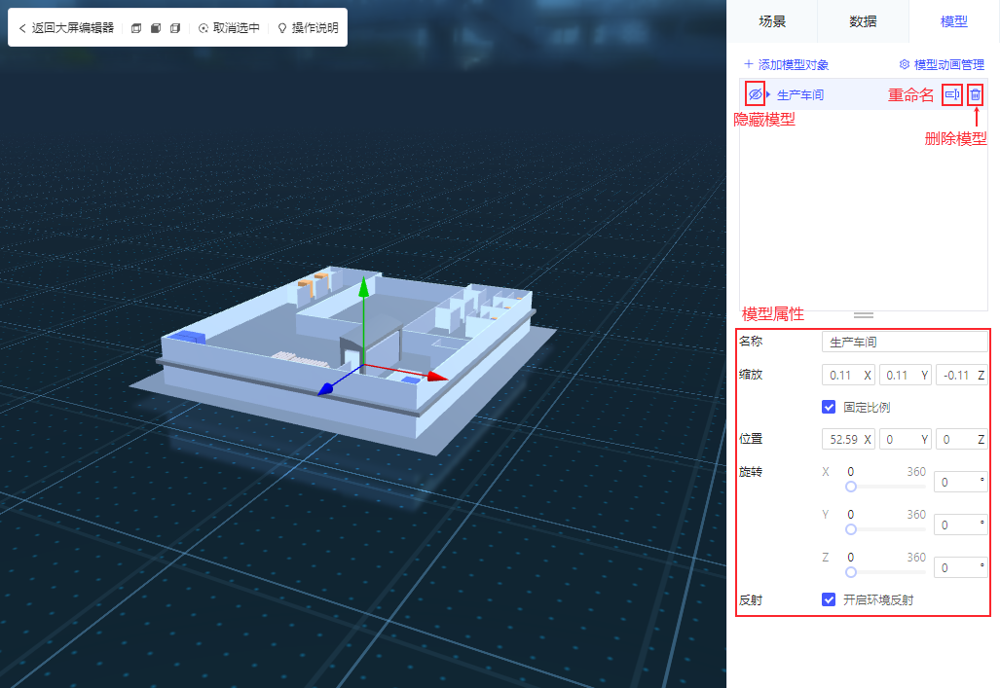Click the 名称 input field
Viewport: 1000px width, 688px height.
(905, 342)
